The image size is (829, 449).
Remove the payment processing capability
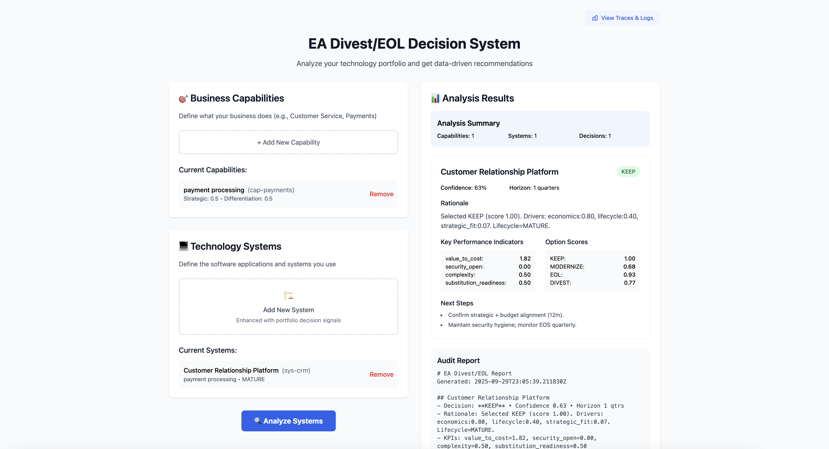[381, 194]
